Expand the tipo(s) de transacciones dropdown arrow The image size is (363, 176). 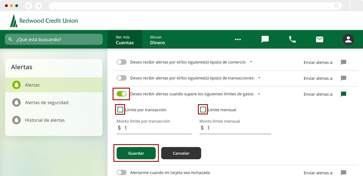pyautogui.click(x=259, y=78)
